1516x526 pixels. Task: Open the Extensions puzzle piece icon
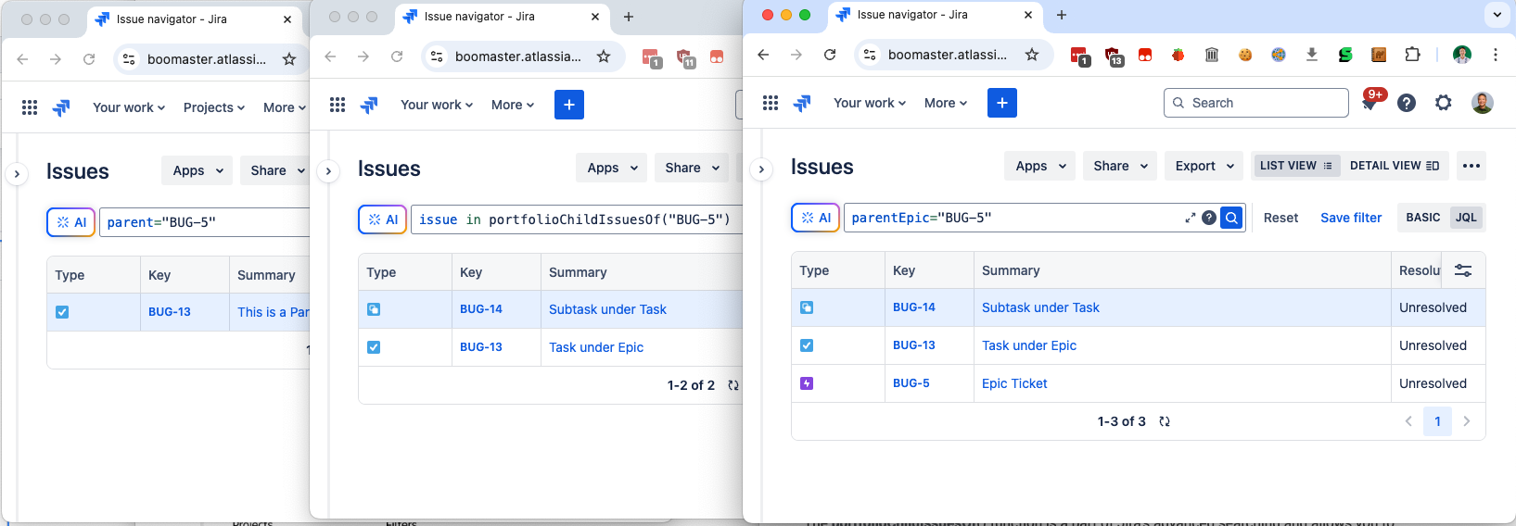1412,55
